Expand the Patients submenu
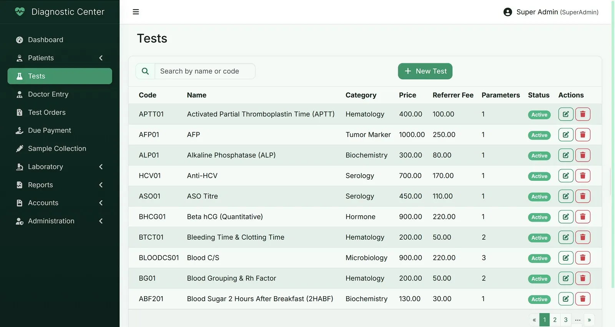The image size is (615, 327). click(x=101, y=58)
